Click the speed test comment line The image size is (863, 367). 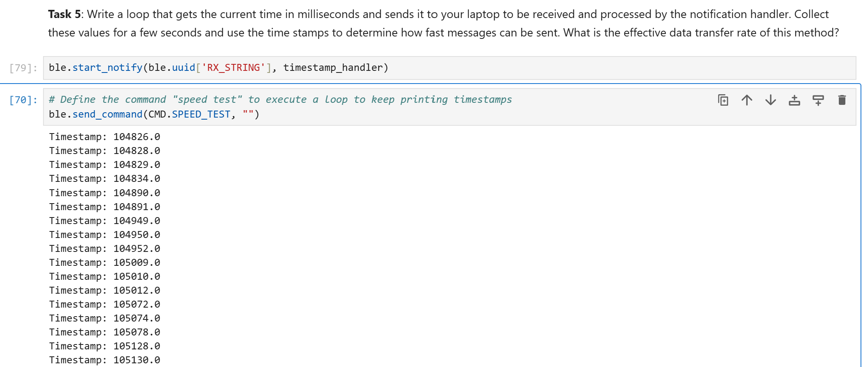pos(281,100)
